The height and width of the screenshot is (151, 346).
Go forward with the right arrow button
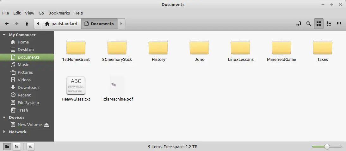pos(16,24)
